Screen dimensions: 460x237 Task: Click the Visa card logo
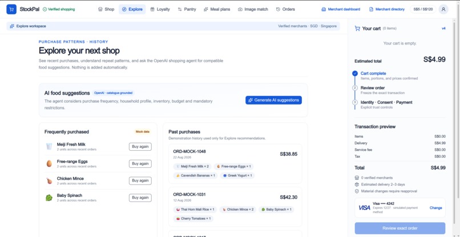[x=364, y=208]
